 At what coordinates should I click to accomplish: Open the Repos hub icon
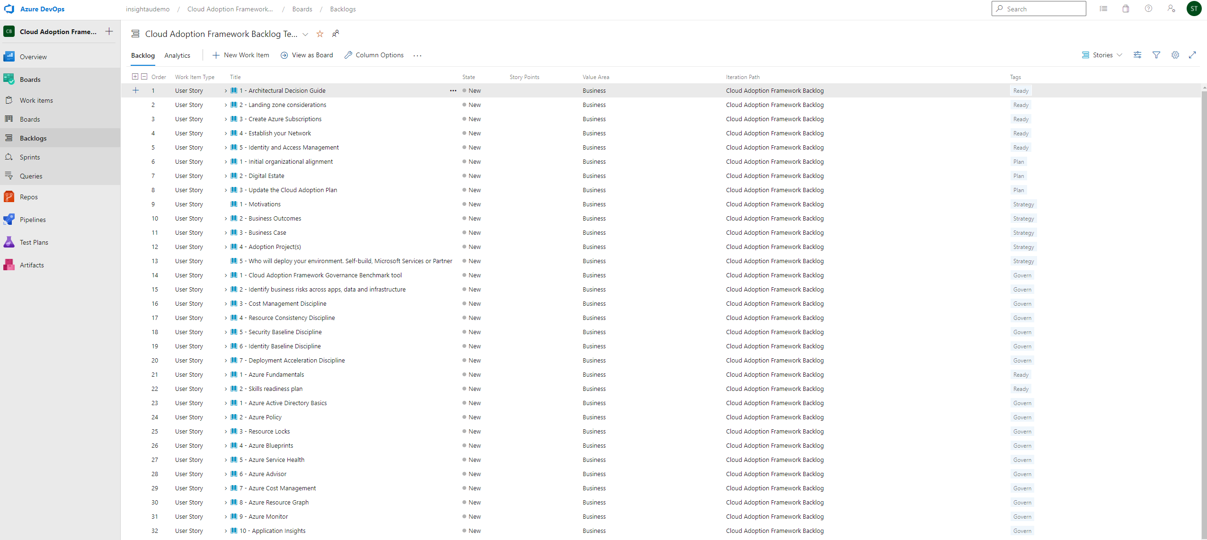(x=9, y=197)
